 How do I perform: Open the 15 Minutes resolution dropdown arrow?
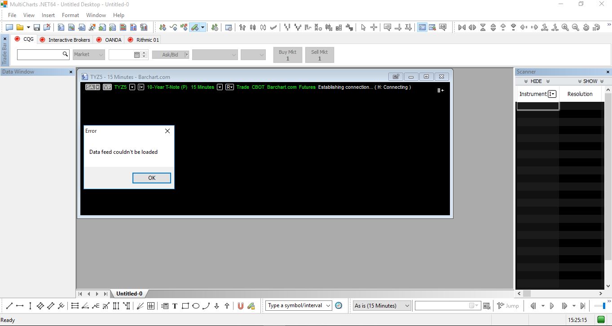click(x=220, y=87)
